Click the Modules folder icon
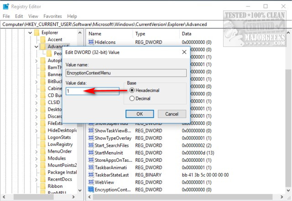This screenshot has height=201, width=292. [43, 158]
